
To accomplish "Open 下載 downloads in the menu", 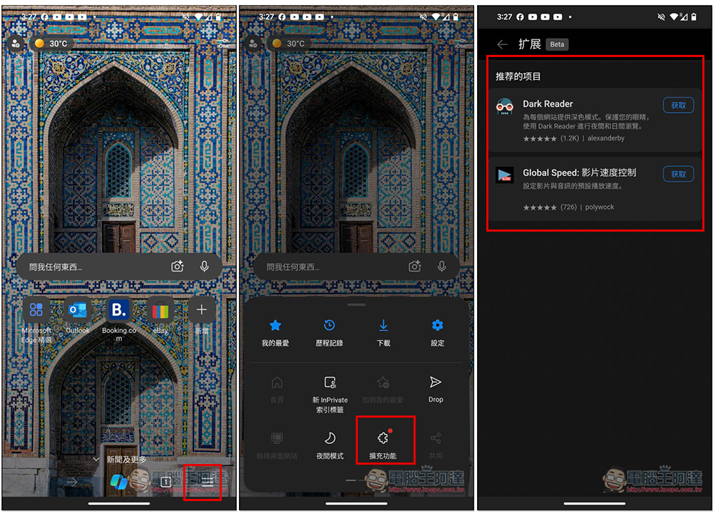I will click(384, 333).
